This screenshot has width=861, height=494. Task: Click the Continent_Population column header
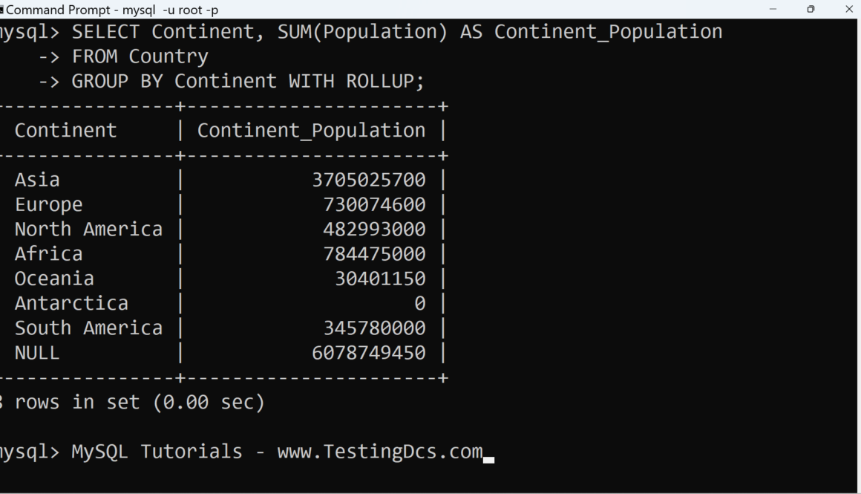[x=311, y=131]
